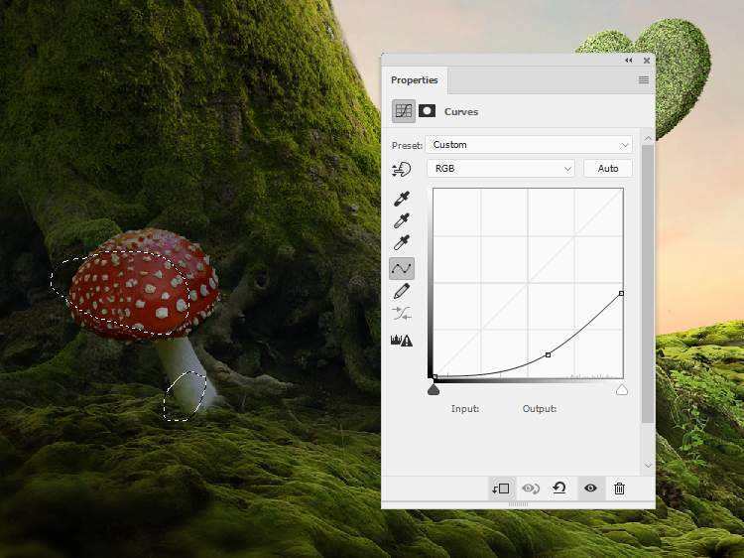Click the layer mask icon
The height and width of the screenshot is (558, 744).
(x=428, y=111)
